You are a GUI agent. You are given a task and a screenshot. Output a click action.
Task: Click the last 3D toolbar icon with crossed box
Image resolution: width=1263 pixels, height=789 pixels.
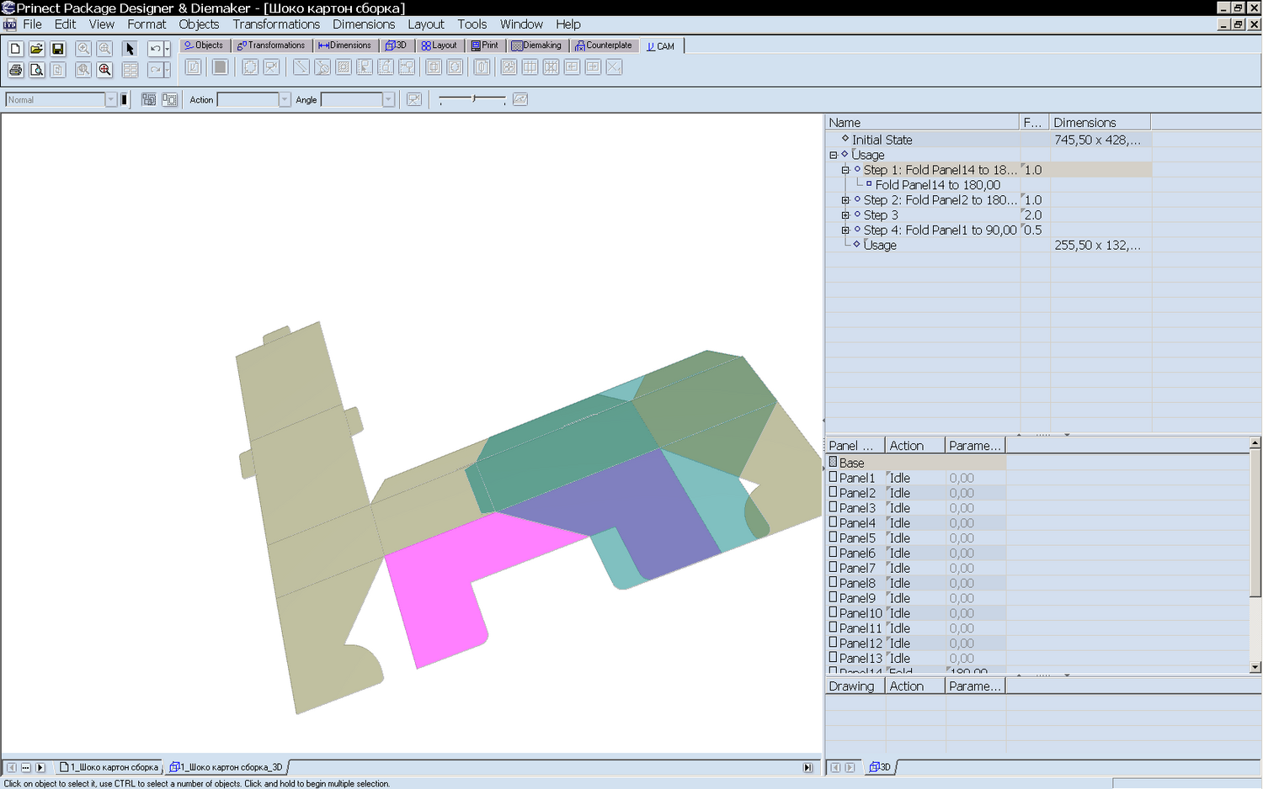click(x=614, y=67)
